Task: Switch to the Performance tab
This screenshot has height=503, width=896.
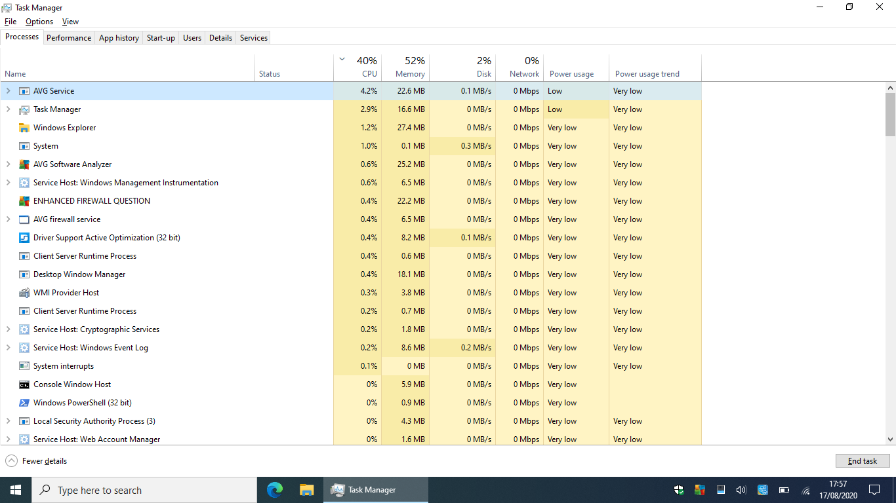Action: [x=69, y=38]
